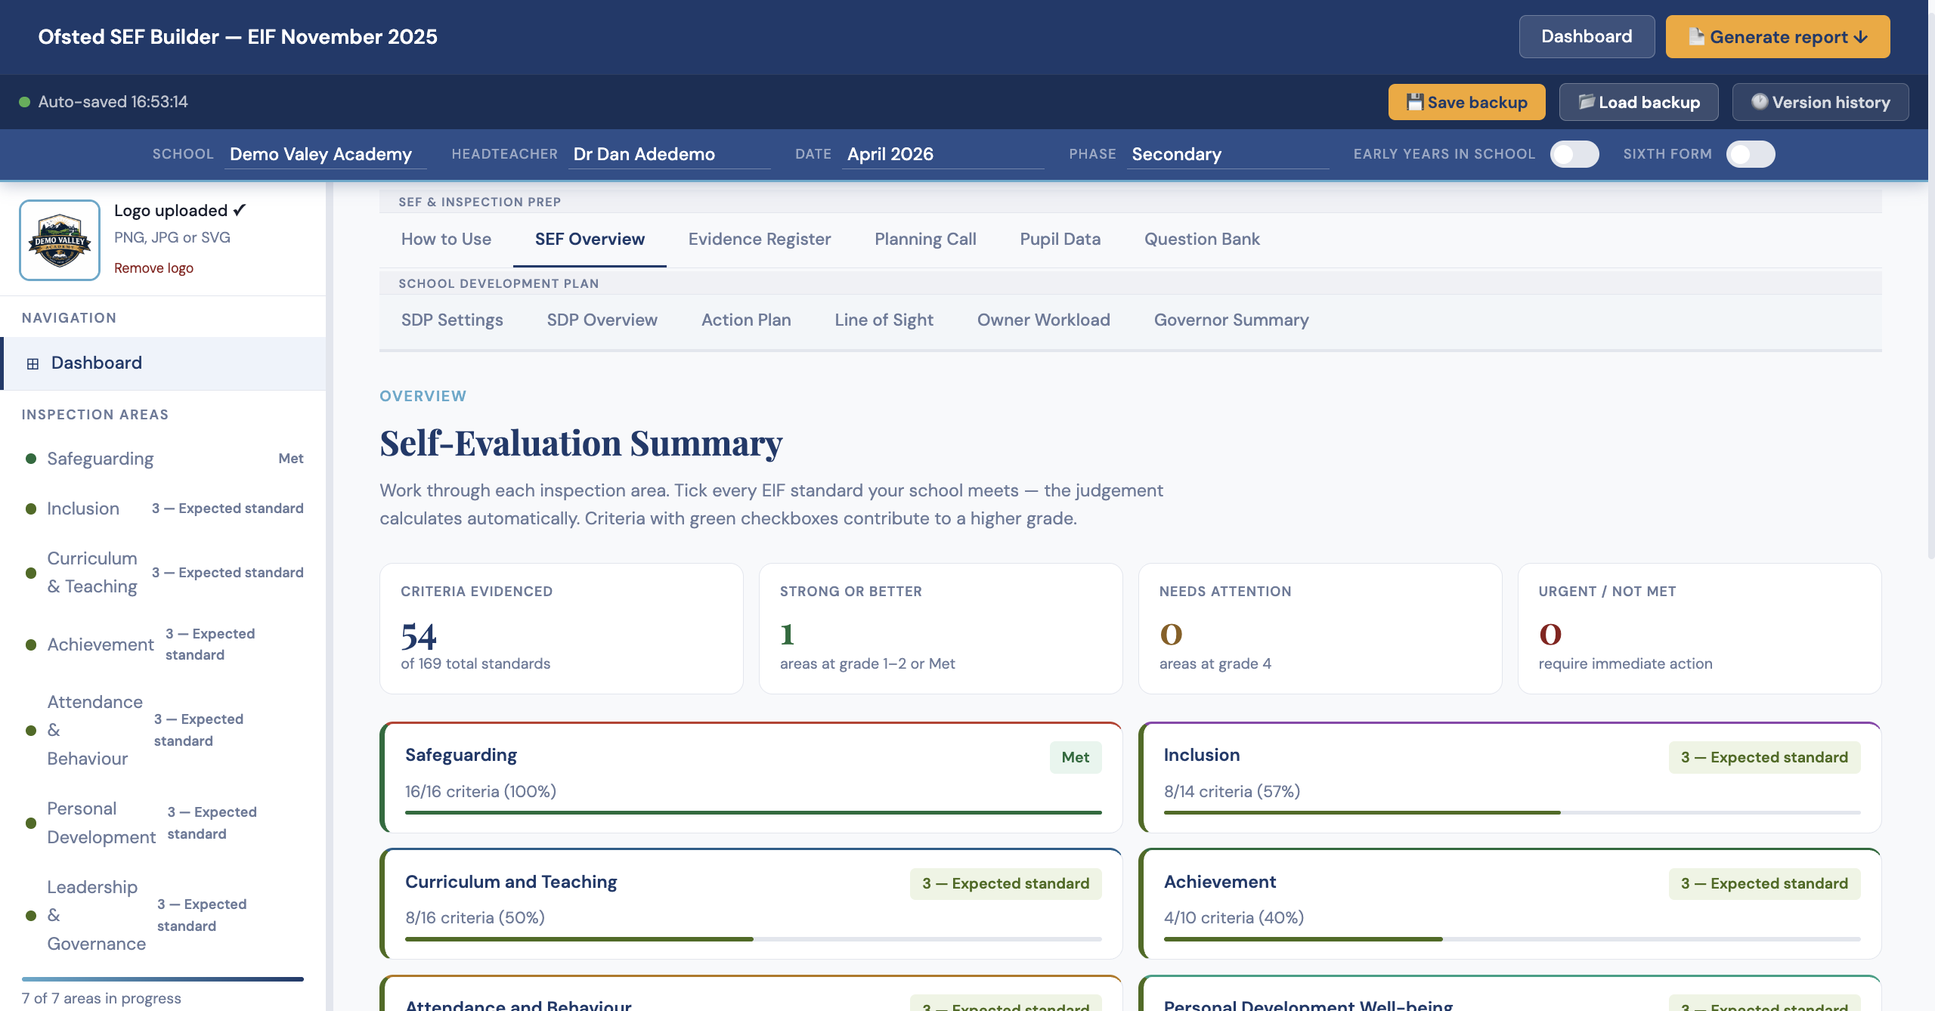Open Attendance & Behaviour in the sidebar
The image size is (1935, 1011).
(165, 730)
